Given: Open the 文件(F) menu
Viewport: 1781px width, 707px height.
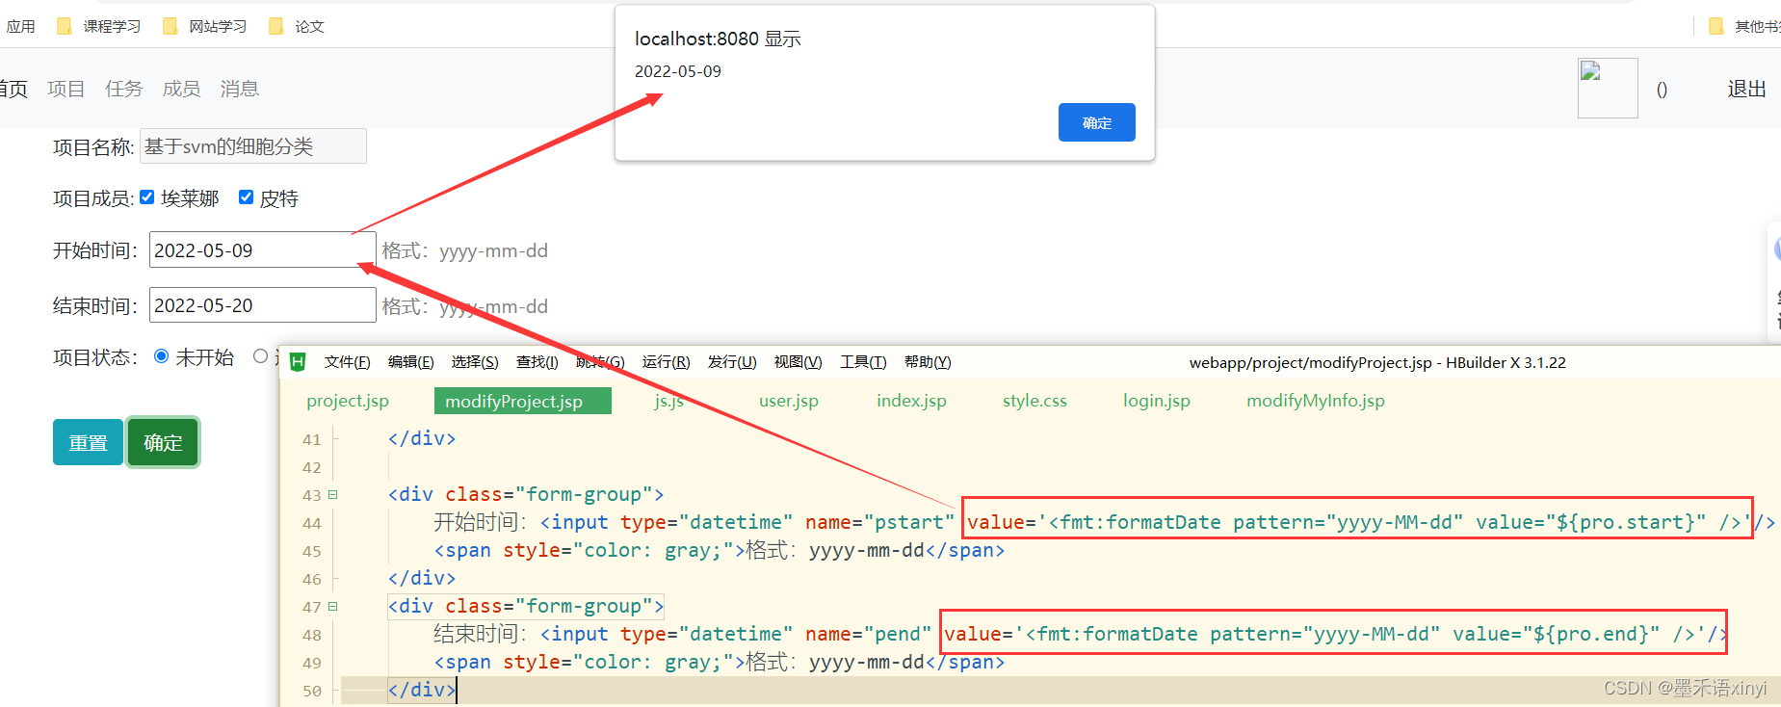Looking at the screenshot, I should click(348, 362).
